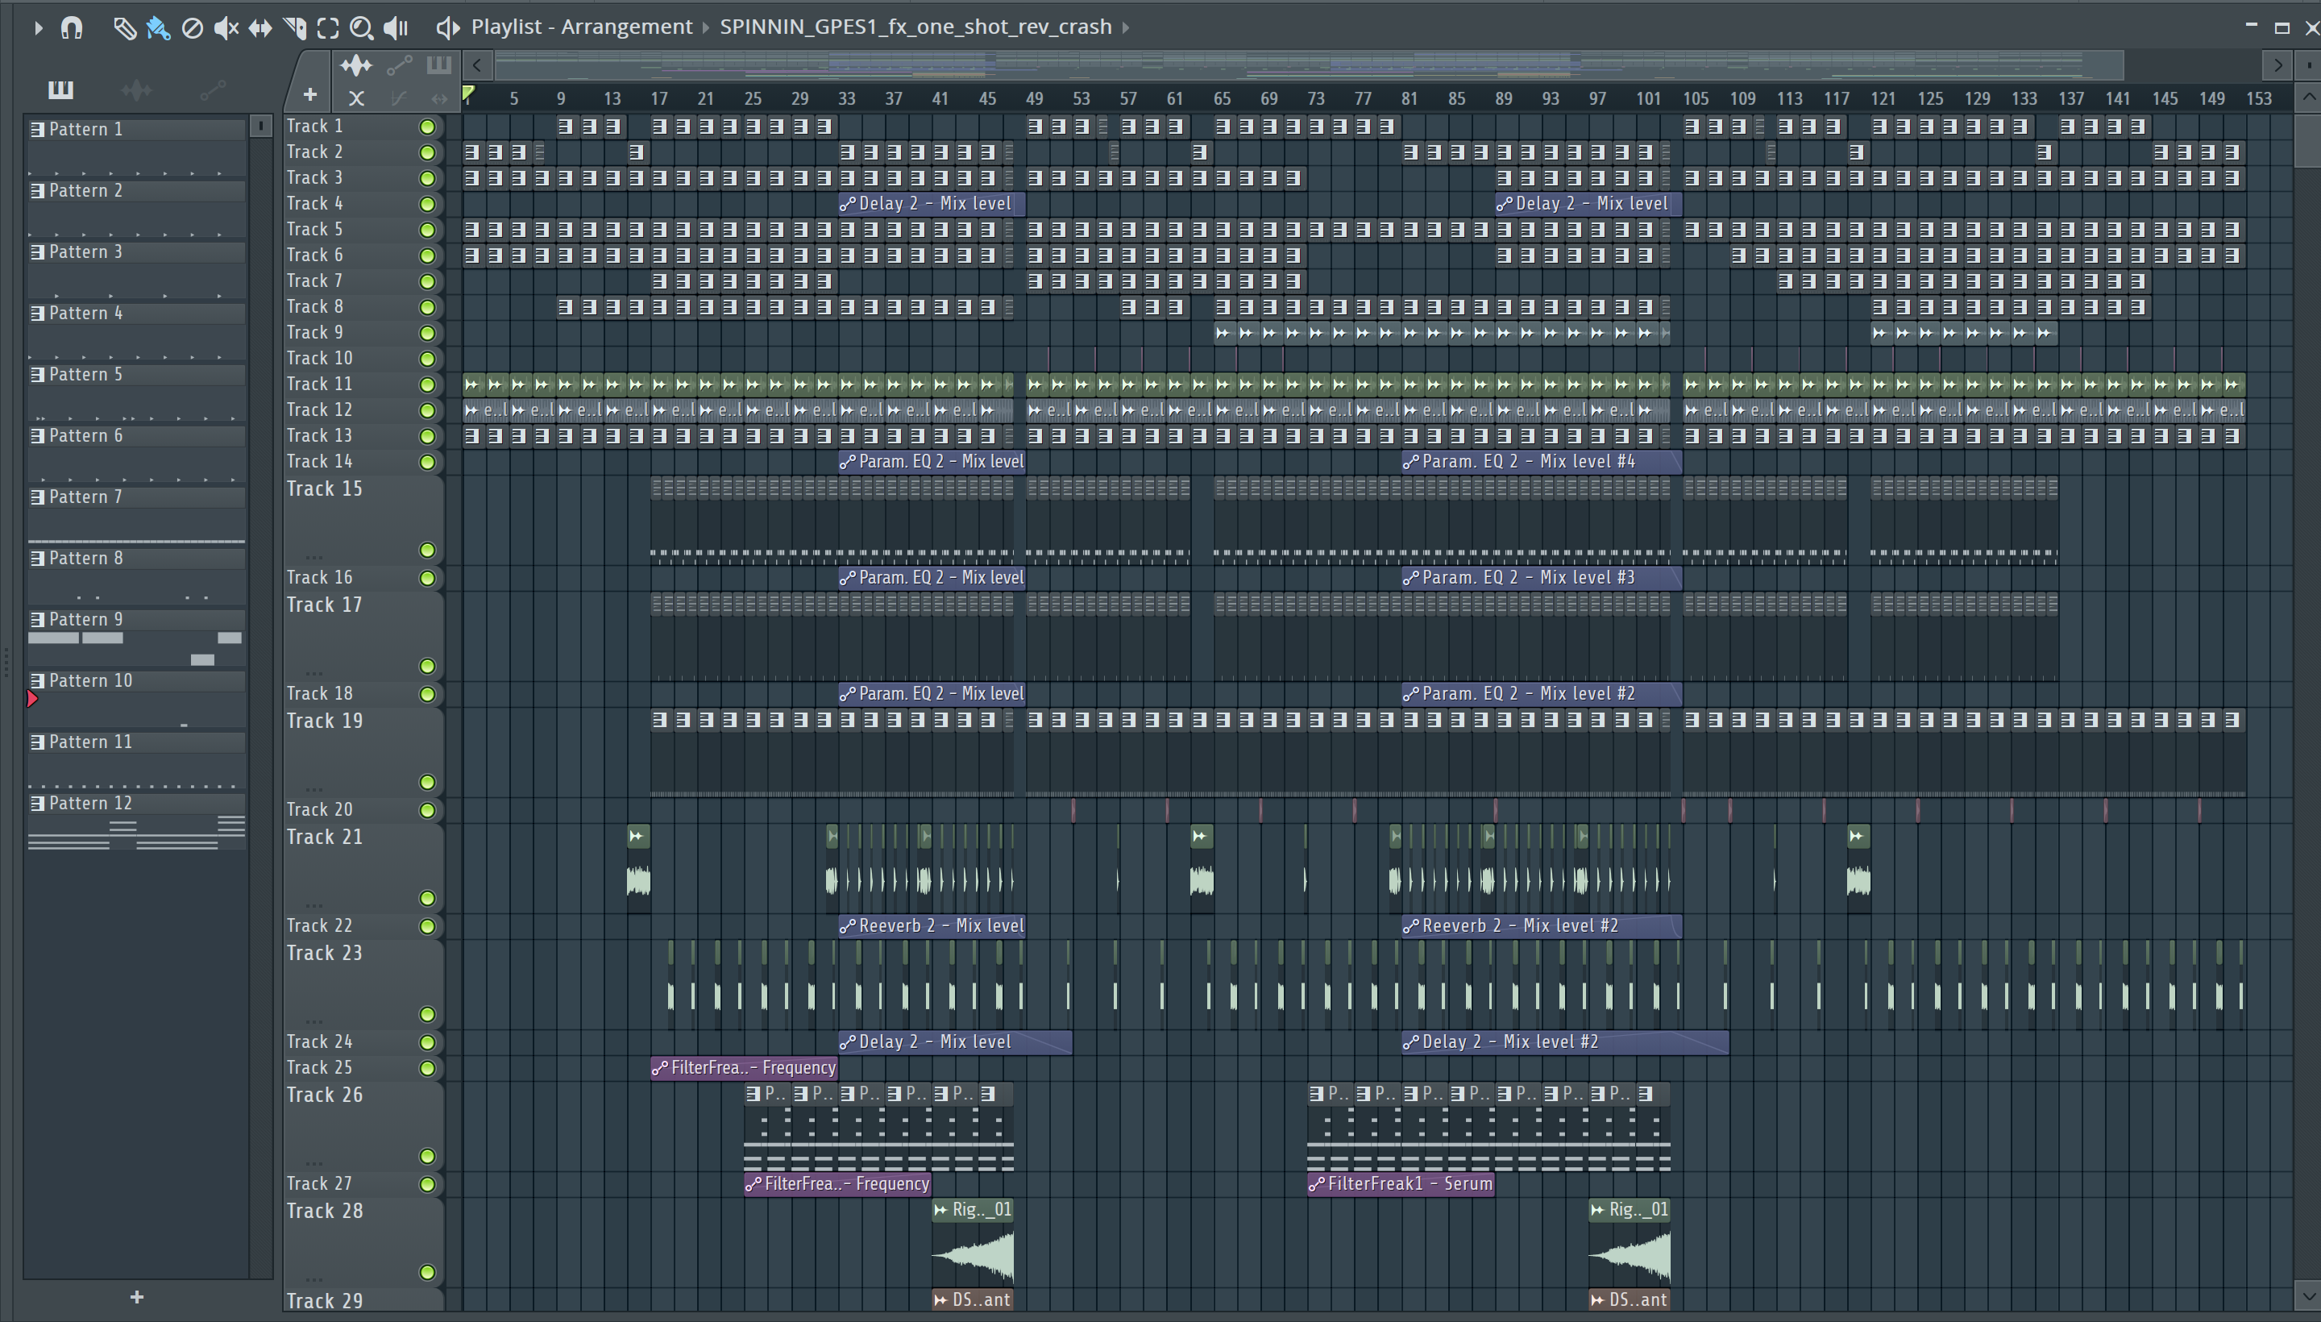
Task: Show patterns in the picker panel
Action: pos(60,89)
